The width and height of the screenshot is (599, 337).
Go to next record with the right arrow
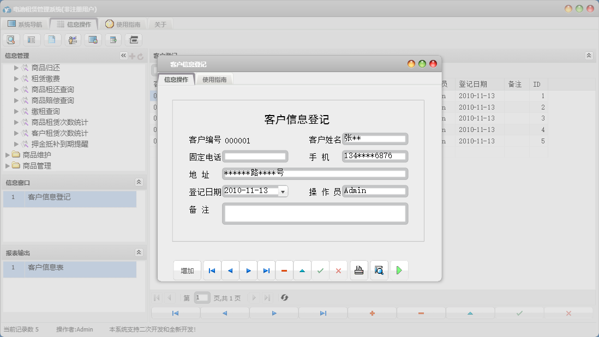248,270
